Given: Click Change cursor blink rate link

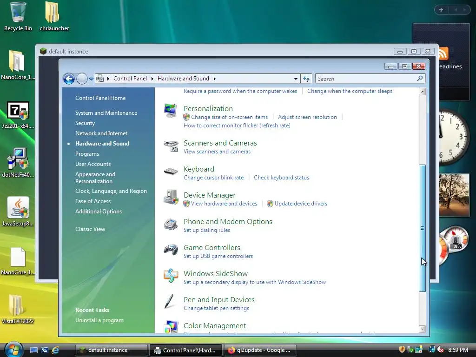Looking at the screenshot, I should pos(214,178).
